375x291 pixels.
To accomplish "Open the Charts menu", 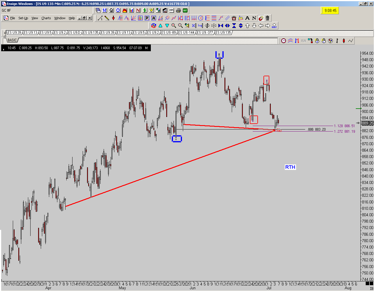I will coord(46,18).
